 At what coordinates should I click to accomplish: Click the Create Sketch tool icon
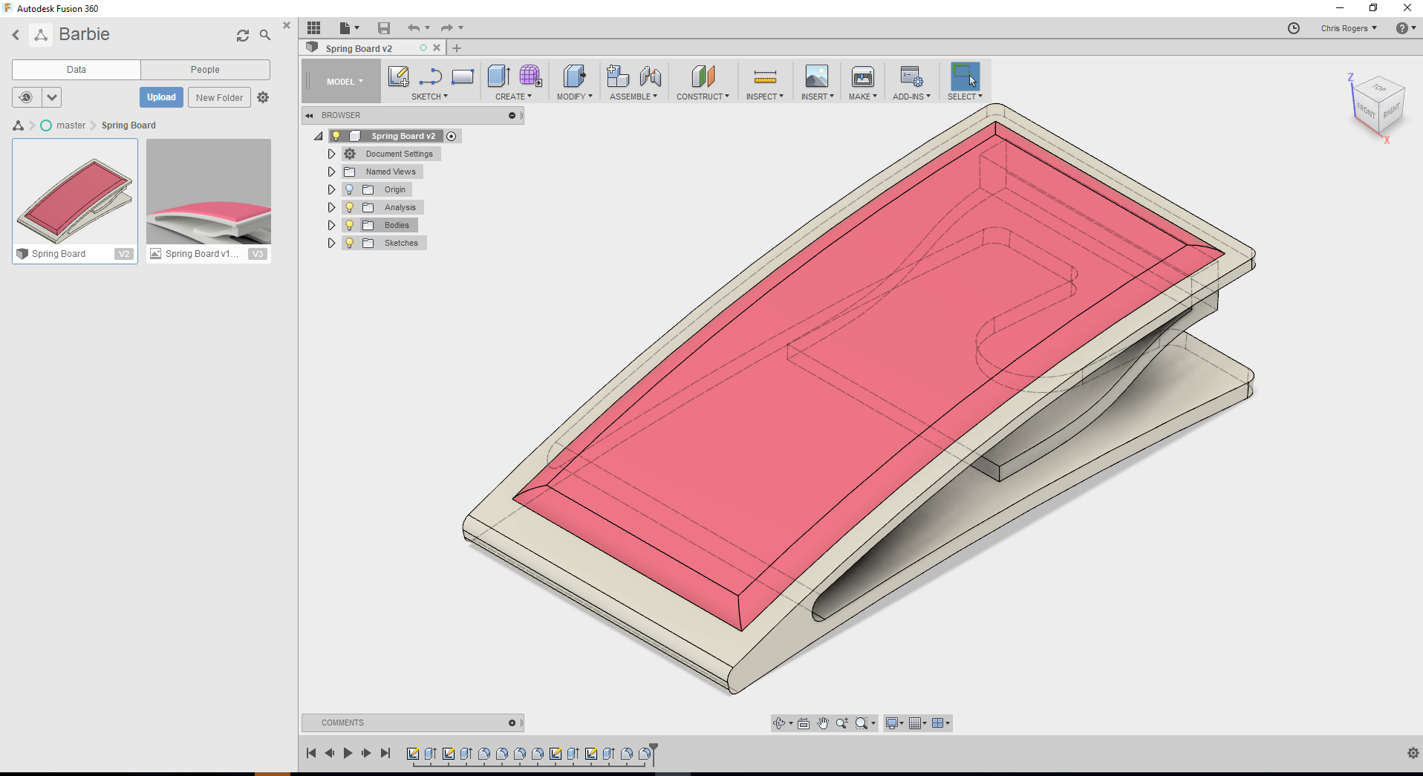(399, 76)
